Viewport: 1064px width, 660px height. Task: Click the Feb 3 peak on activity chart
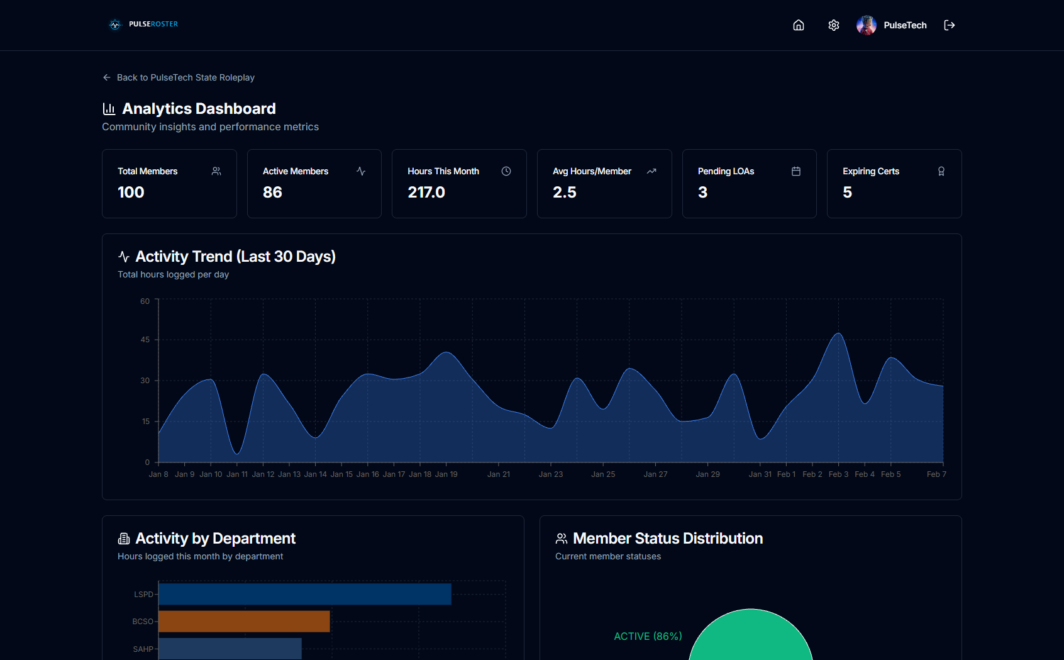tap(838, 333)
